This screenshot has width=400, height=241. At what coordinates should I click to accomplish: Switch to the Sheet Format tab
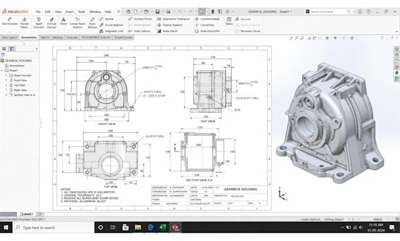123,37
